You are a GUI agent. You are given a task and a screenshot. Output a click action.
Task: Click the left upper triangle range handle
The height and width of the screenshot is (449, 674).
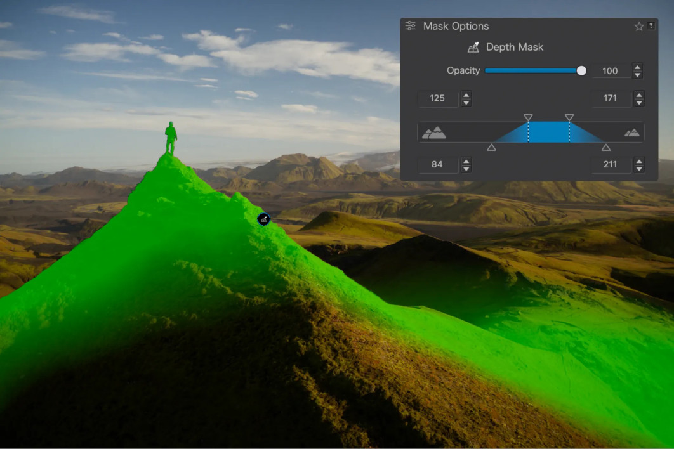(528, 117)
